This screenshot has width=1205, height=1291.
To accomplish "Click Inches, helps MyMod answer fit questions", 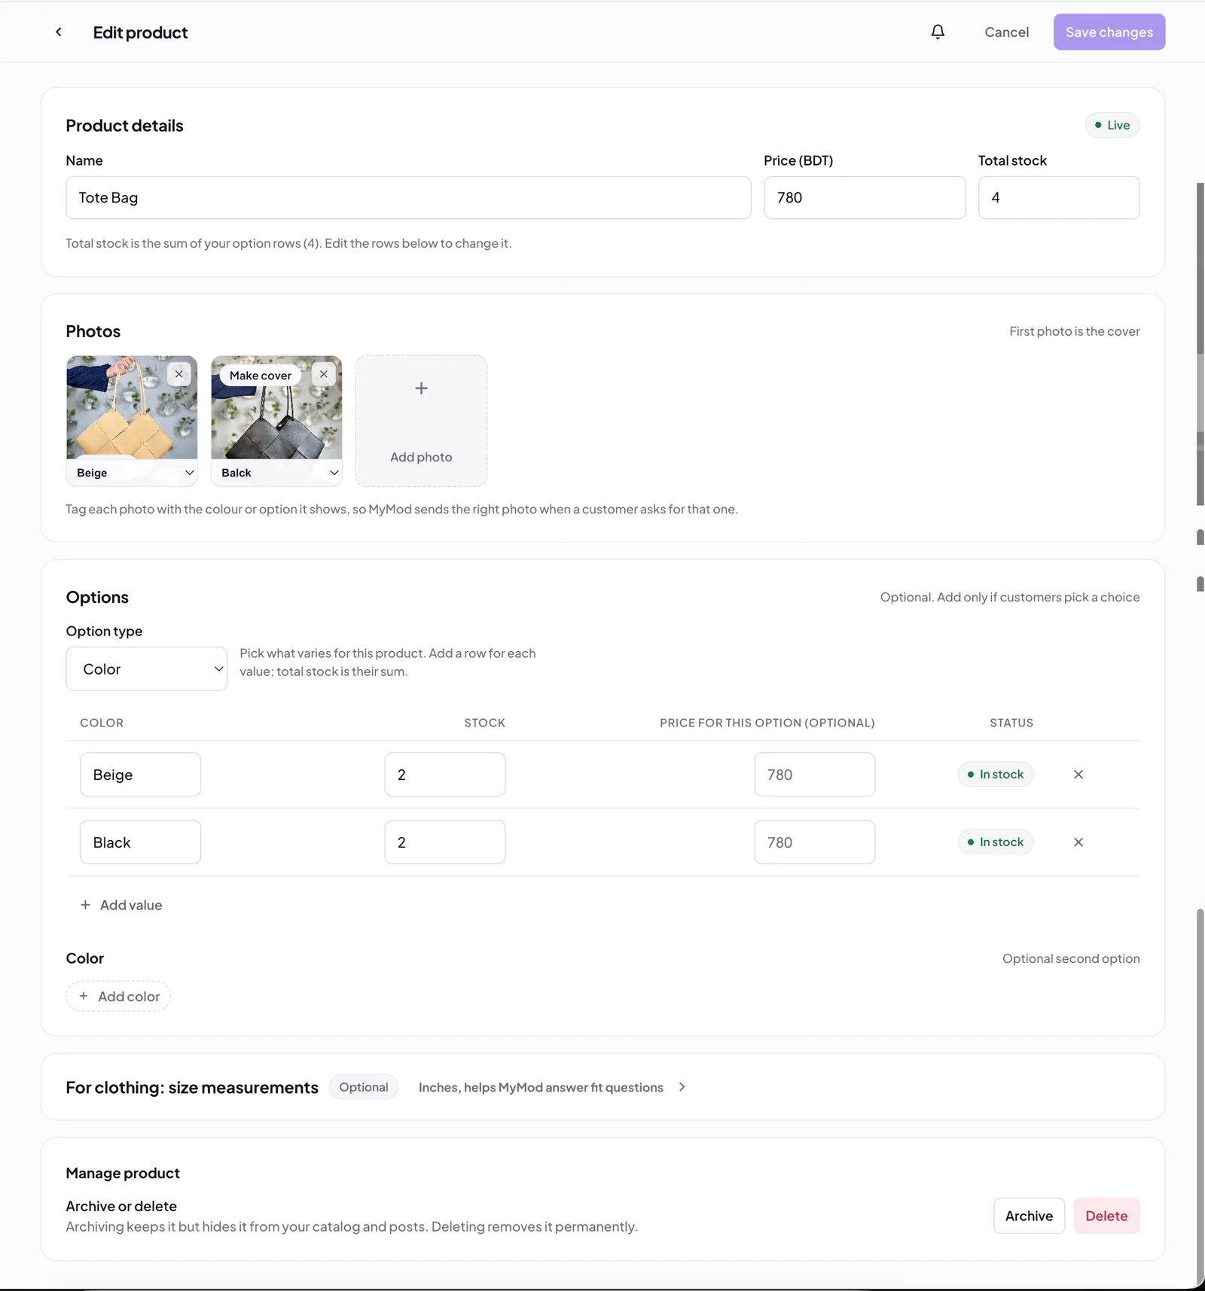I will [x=541, y=1088].
